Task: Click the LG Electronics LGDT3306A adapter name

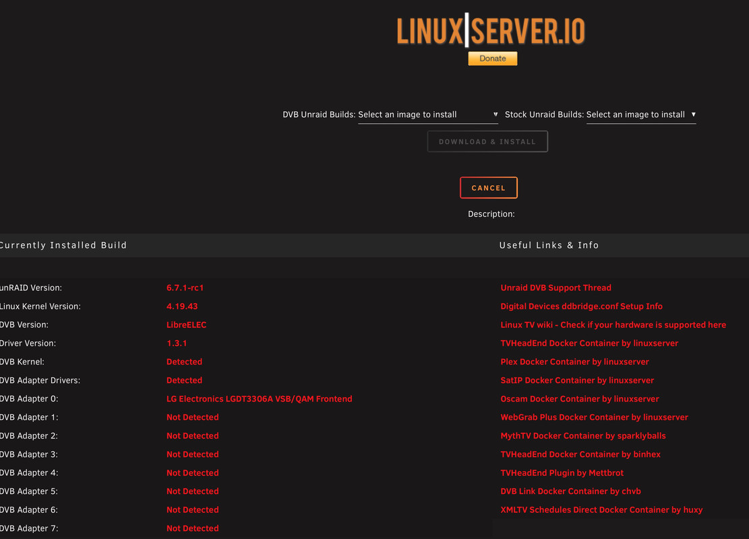Action: pyautogui.click(x=260, y=399)
